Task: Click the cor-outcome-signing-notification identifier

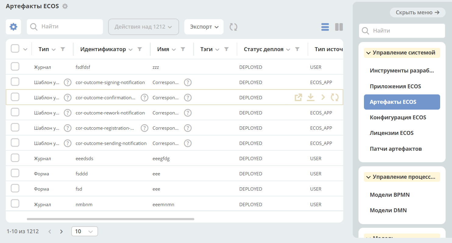Action: click(x=110, y=83)
